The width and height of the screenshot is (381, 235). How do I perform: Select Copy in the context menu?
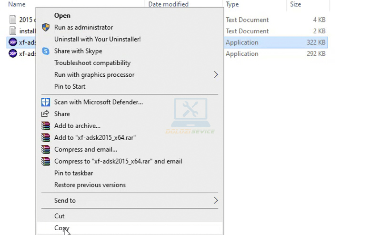(62, 228)
